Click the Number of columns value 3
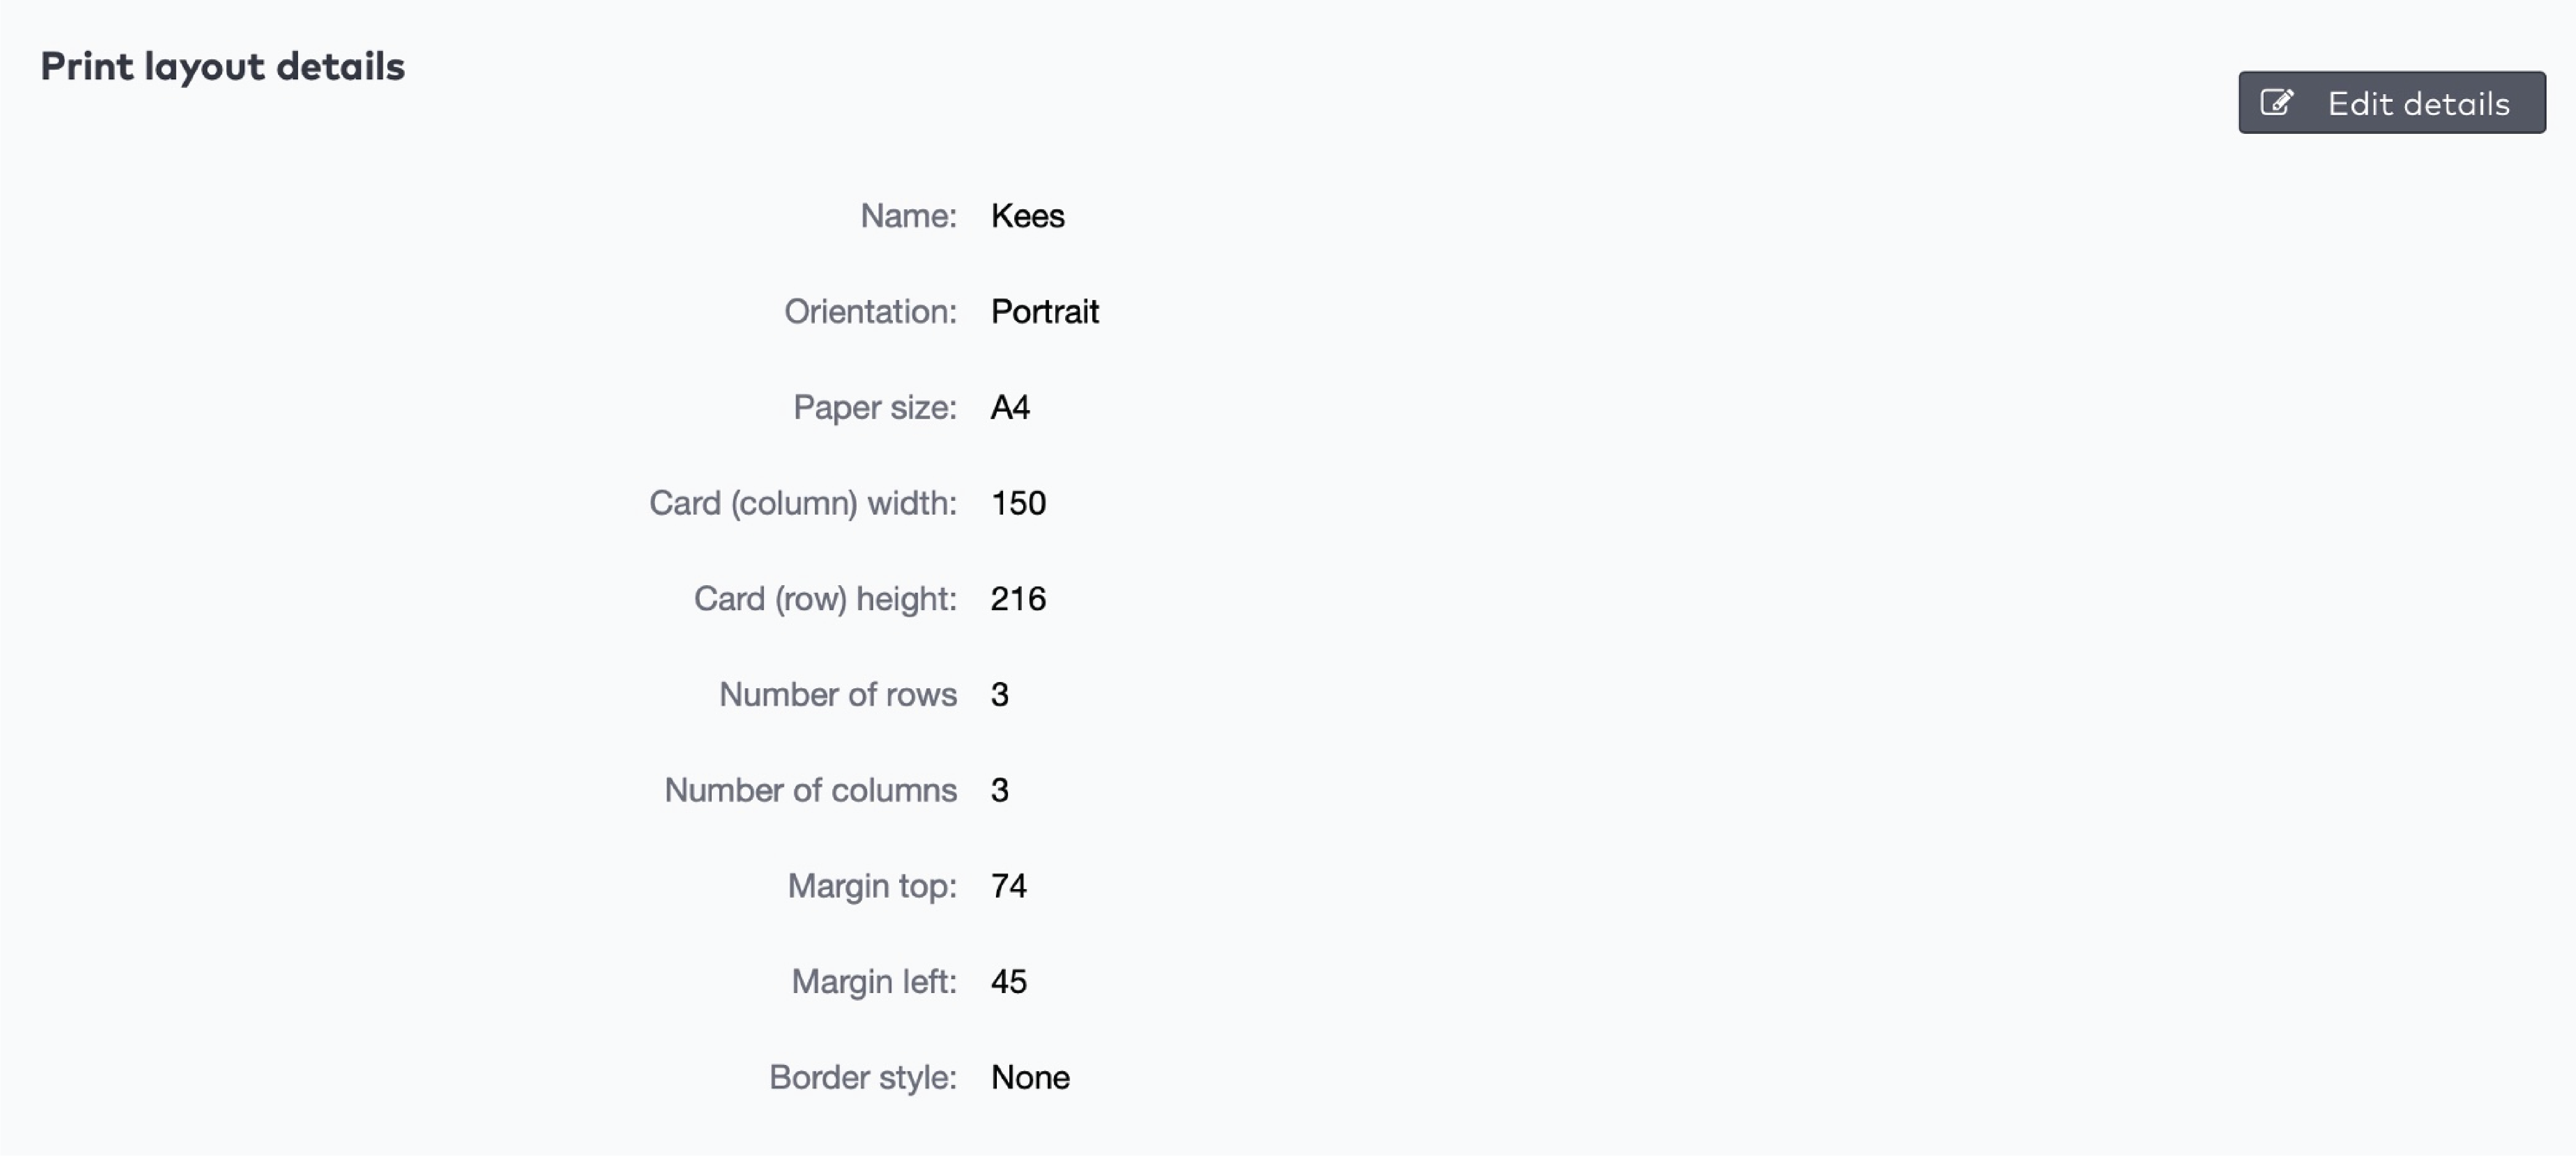Image resolution: width=2576 pixels, height=1156 pixels. coord(1001,790)
